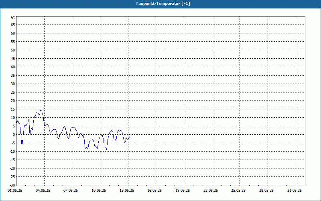321x201 pixels.
Task: Select the y-axis value "-25"
Action: pyautogui.click(x=12, y=177)
